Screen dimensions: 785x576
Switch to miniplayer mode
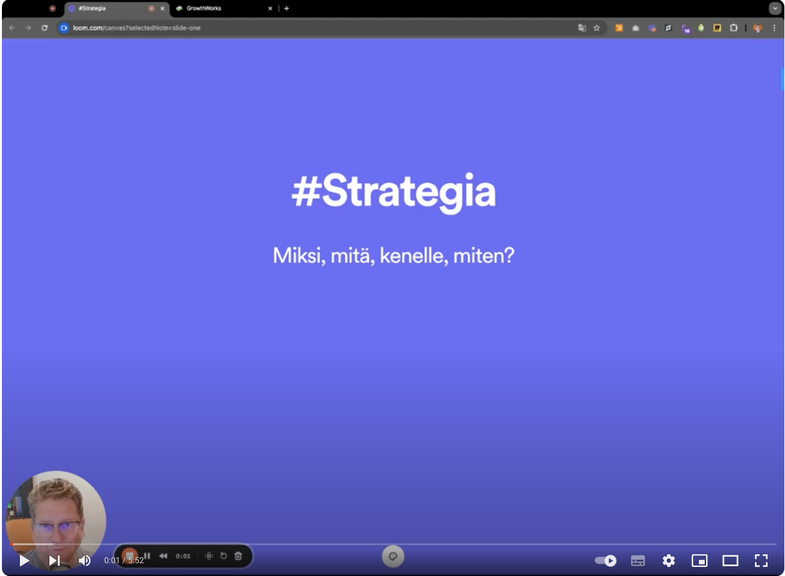700,561
